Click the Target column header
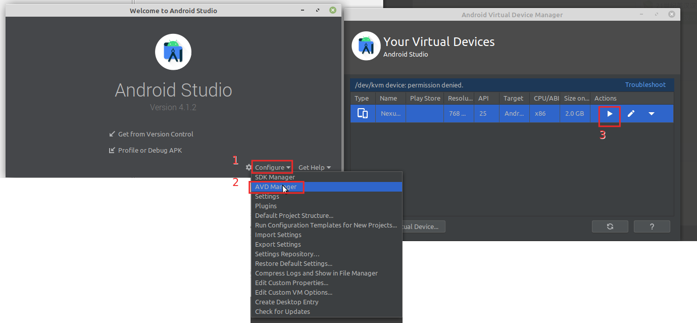This screenshot has width=697, height=323. click(515, 99)
